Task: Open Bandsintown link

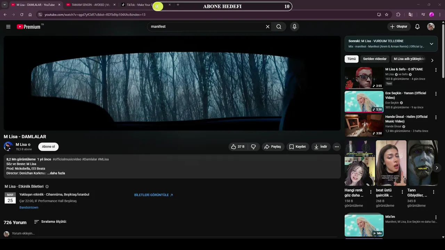Action: 29,208
